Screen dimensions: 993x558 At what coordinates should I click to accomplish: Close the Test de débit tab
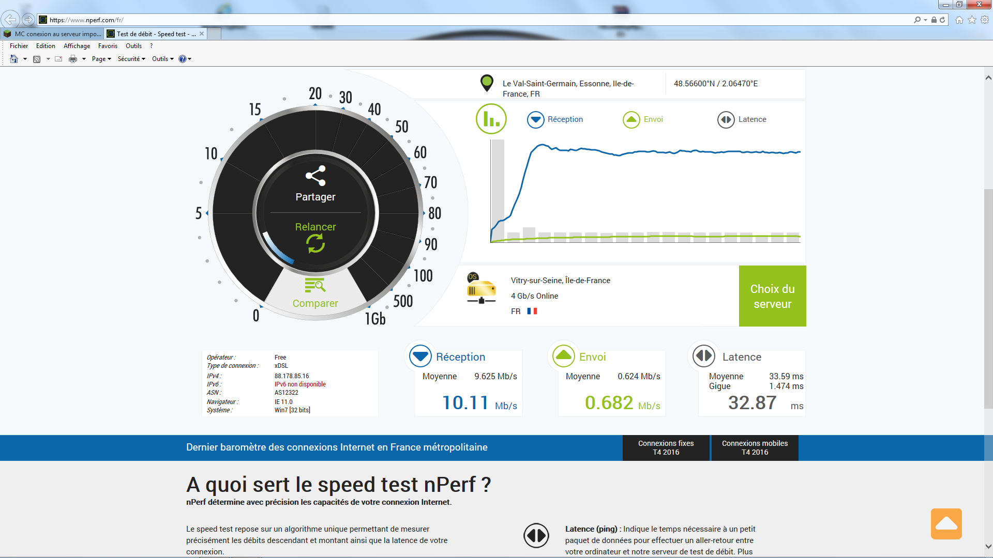coord(202,34)
